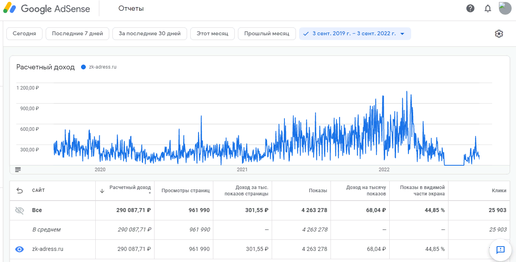The image size is (516, 262).
Task: Click 4 263 278 in the zk-adress.ru row
Action: point(315,249)
